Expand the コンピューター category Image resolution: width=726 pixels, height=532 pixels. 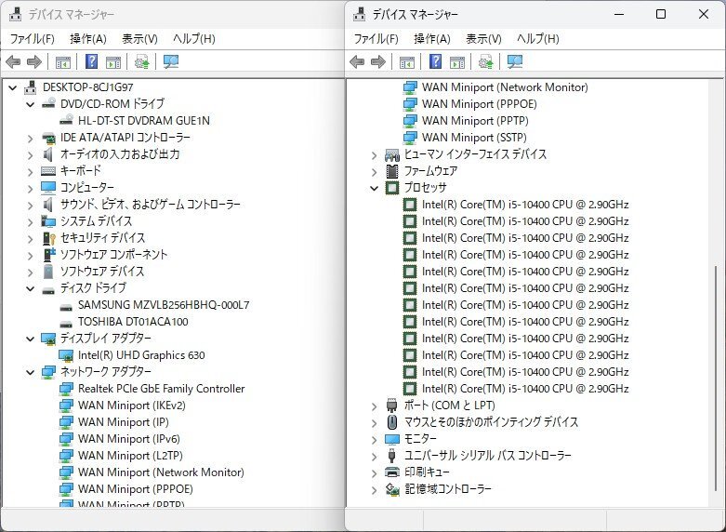click(30, 188)
